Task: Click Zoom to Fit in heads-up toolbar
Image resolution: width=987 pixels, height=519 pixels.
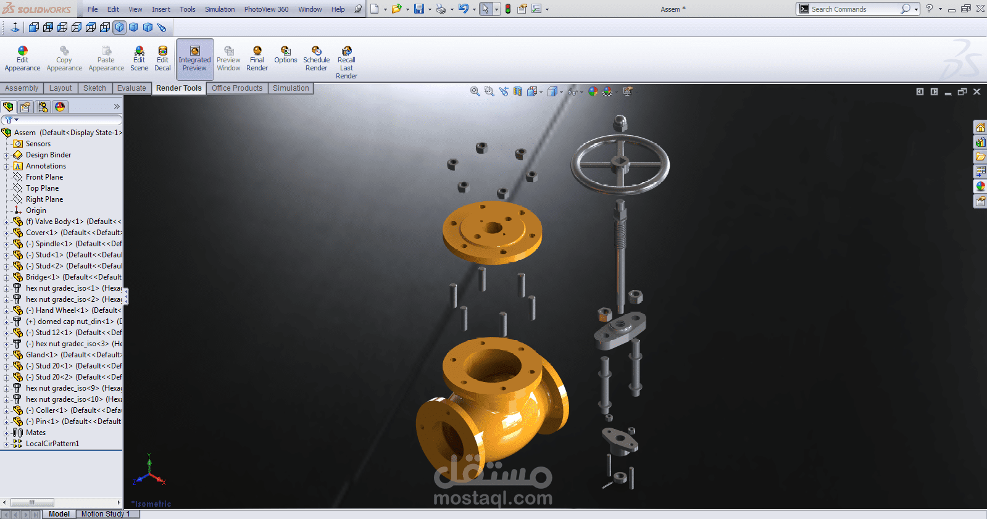Action: (475, 91)
